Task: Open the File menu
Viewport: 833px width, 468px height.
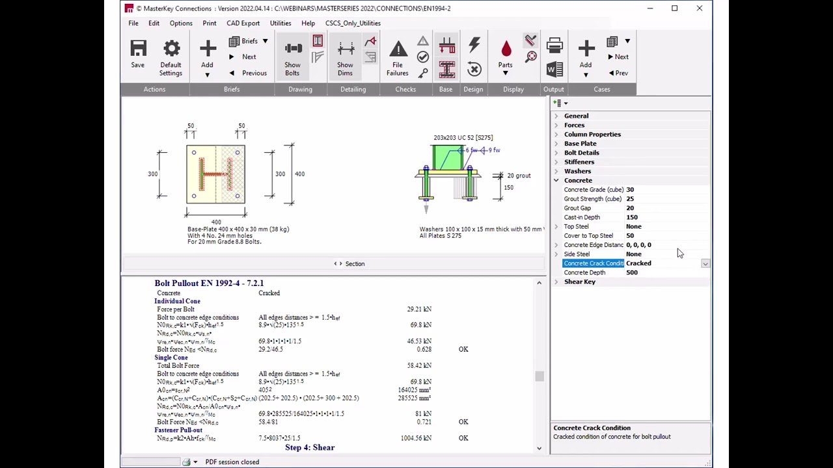Action: (133, 23)
